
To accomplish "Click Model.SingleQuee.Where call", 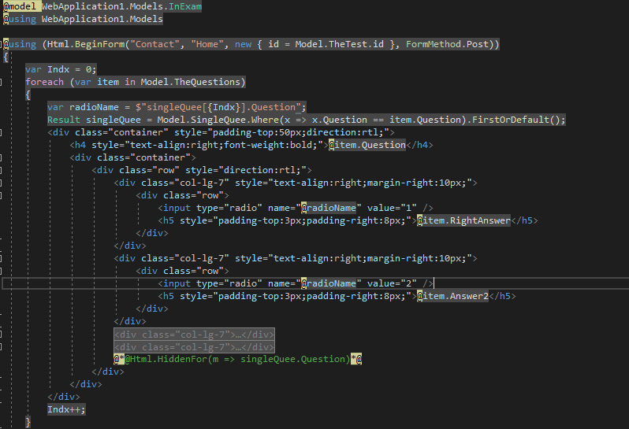I will pyautogui.click(x=218, y=120).
